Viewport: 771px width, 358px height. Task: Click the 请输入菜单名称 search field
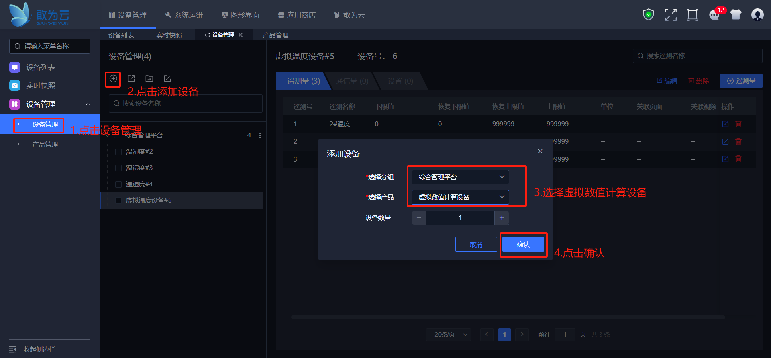pyautogui.click(x=50, y=46)
